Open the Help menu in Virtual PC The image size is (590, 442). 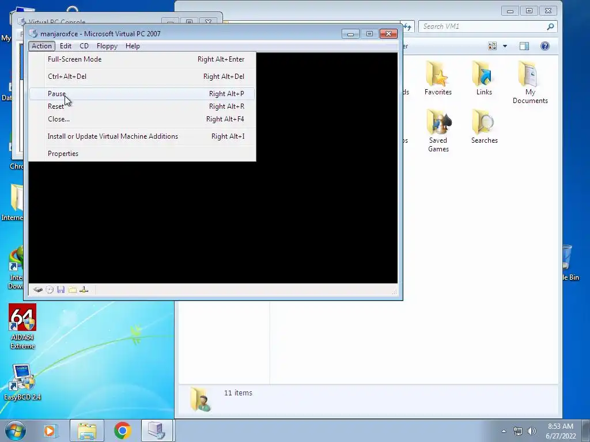click(133, 46)
